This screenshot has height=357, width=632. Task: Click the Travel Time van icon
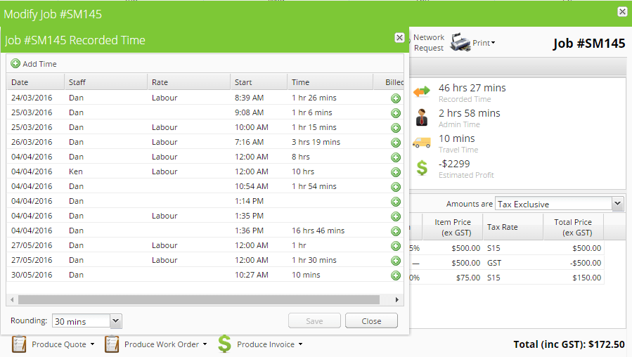(422, 143)
